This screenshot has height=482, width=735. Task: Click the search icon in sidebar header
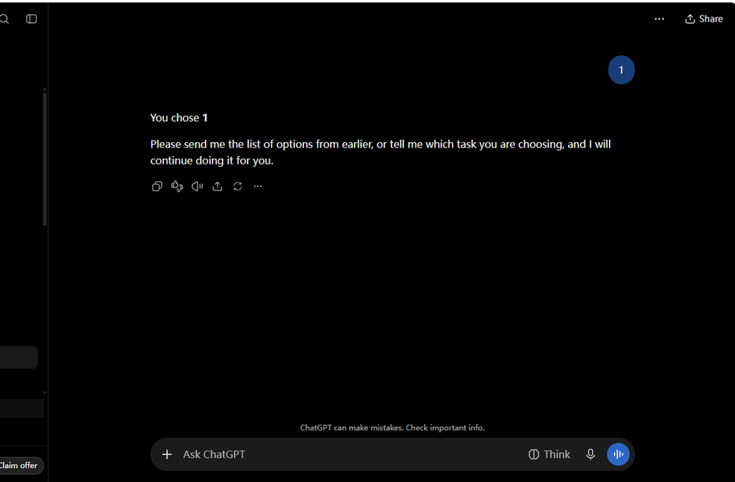pyautogui.click(x=4, y=19)
